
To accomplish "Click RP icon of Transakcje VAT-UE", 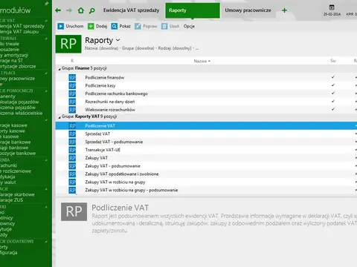I will click(72, 150).
